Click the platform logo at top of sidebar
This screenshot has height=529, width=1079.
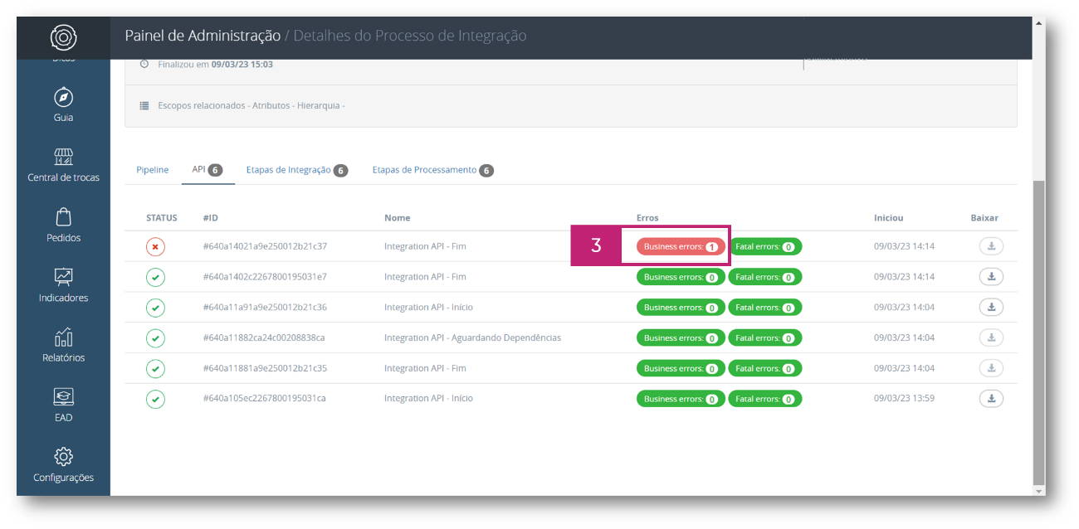click(x=63, y=37)
